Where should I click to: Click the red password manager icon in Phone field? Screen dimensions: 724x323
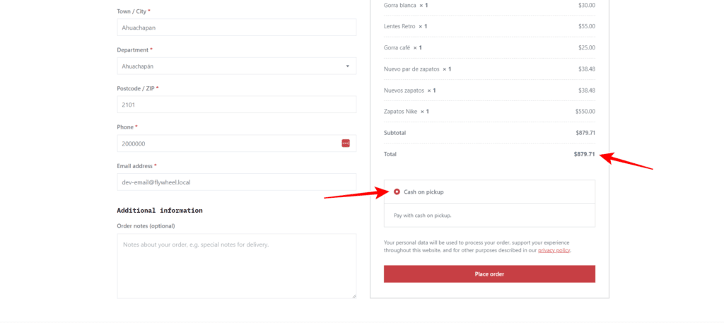point(345,143)
